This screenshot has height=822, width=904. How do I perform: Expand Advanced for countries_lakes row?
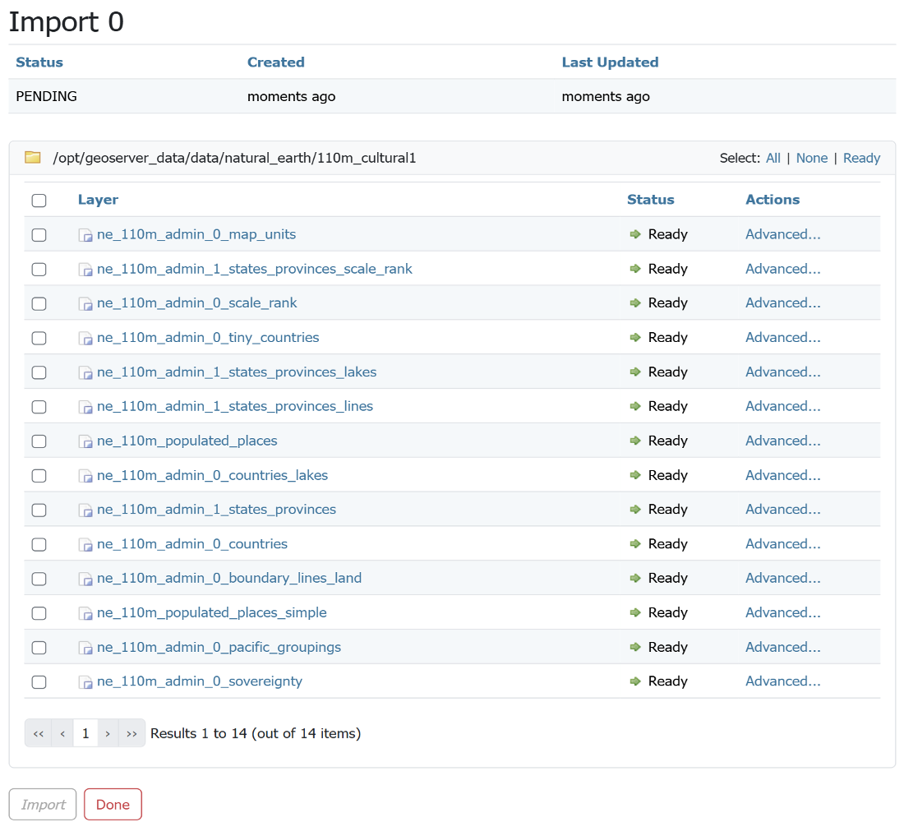pyautogui.click(x=782, y=475)
